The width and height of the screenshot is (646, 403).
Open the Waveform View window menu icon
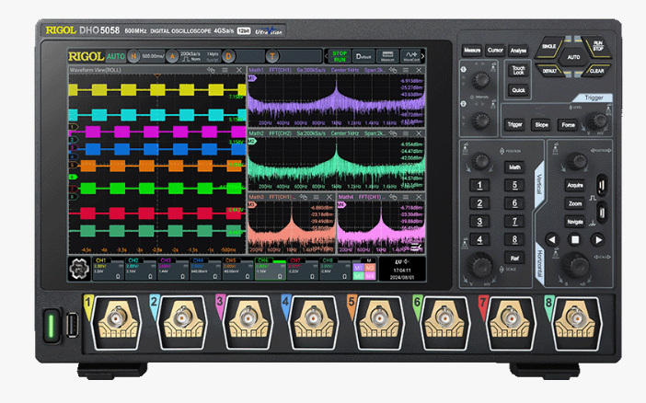(225, 71)
